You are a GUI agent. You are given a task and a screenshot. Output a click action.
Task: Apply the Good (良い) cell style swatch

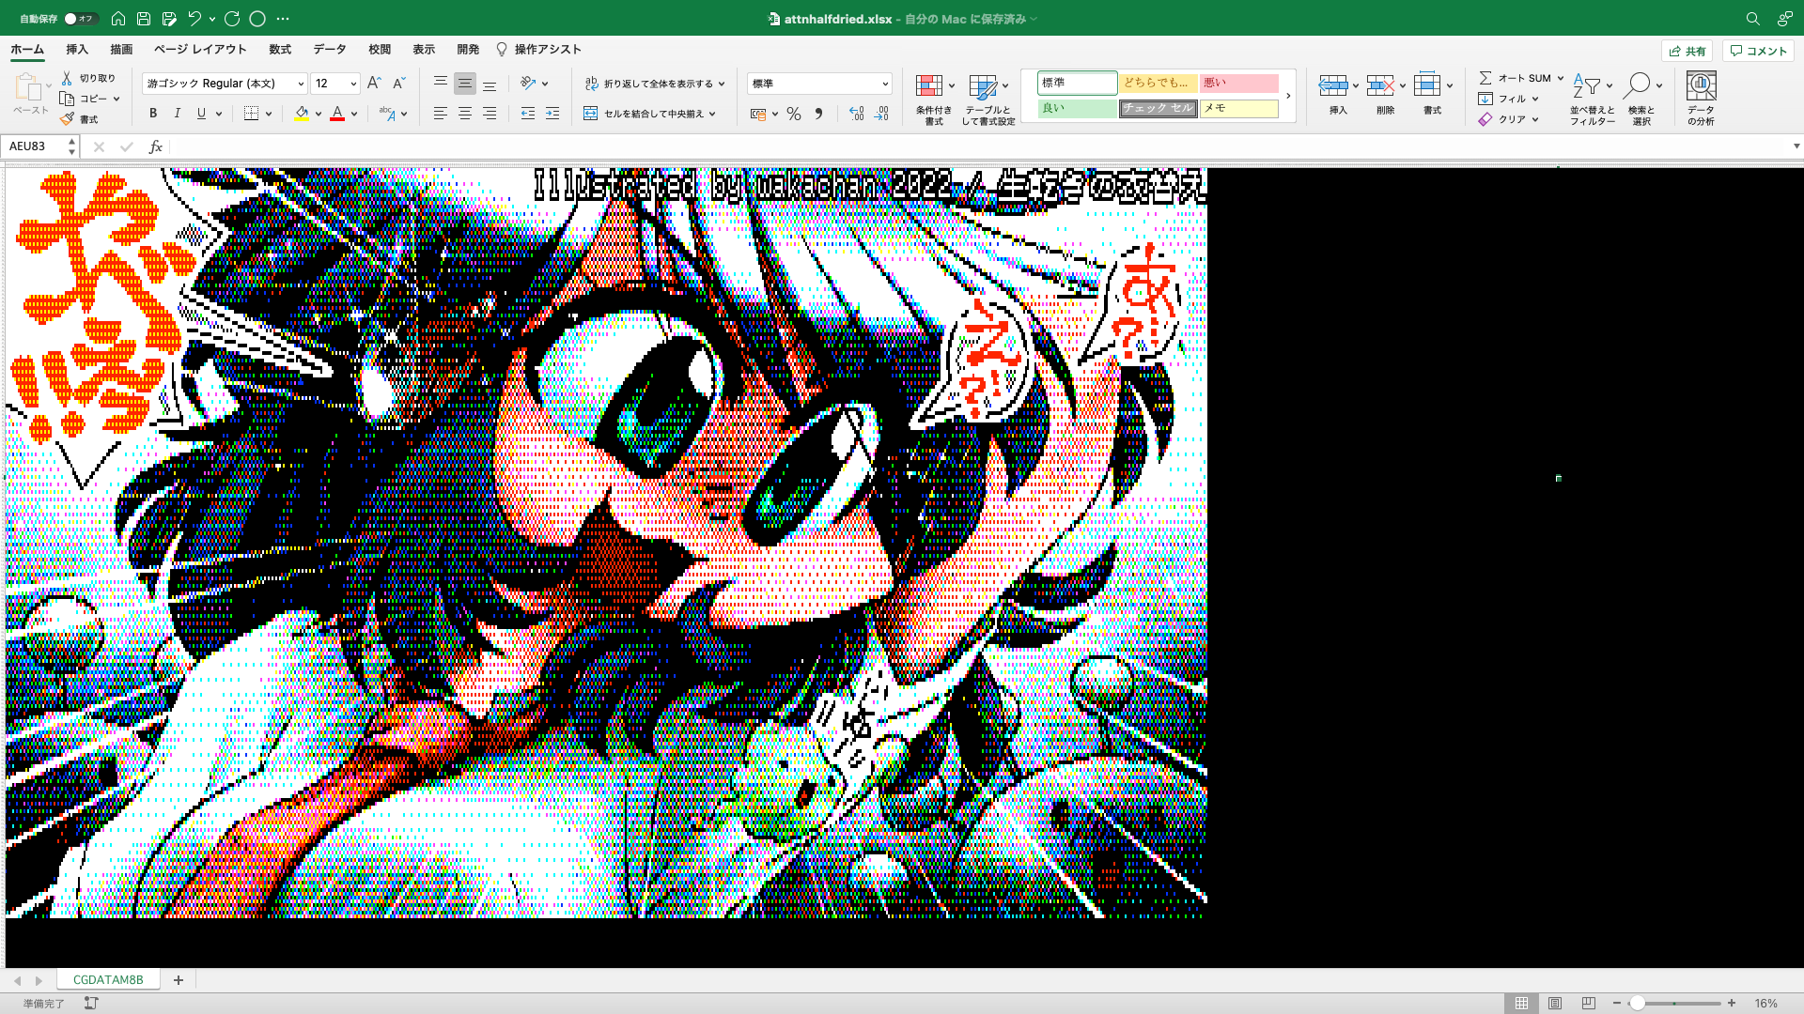(x=1078, y=108)
